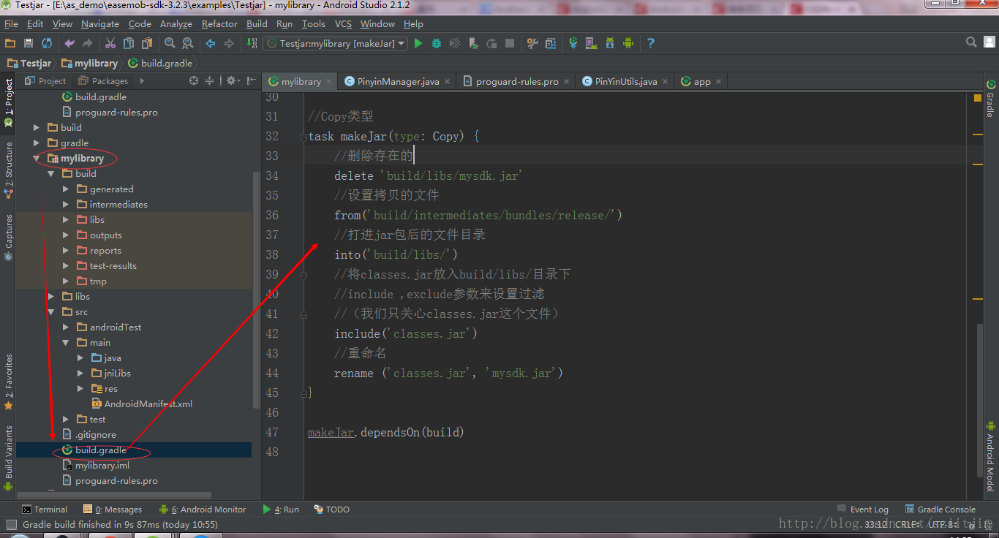The height and width of the screenshot is (538, 999).
Task: Open the VCS menu
Action: pos(342,23)
